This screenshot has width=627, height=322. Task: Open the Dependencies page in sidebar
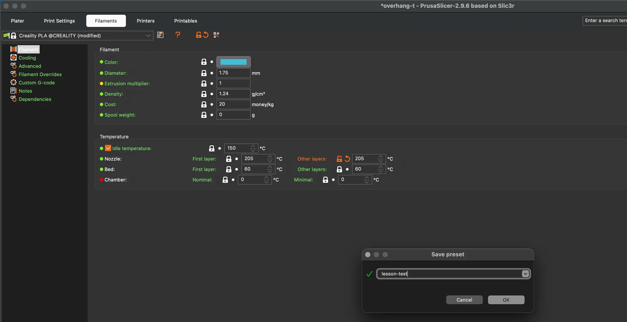coord(35,99)
